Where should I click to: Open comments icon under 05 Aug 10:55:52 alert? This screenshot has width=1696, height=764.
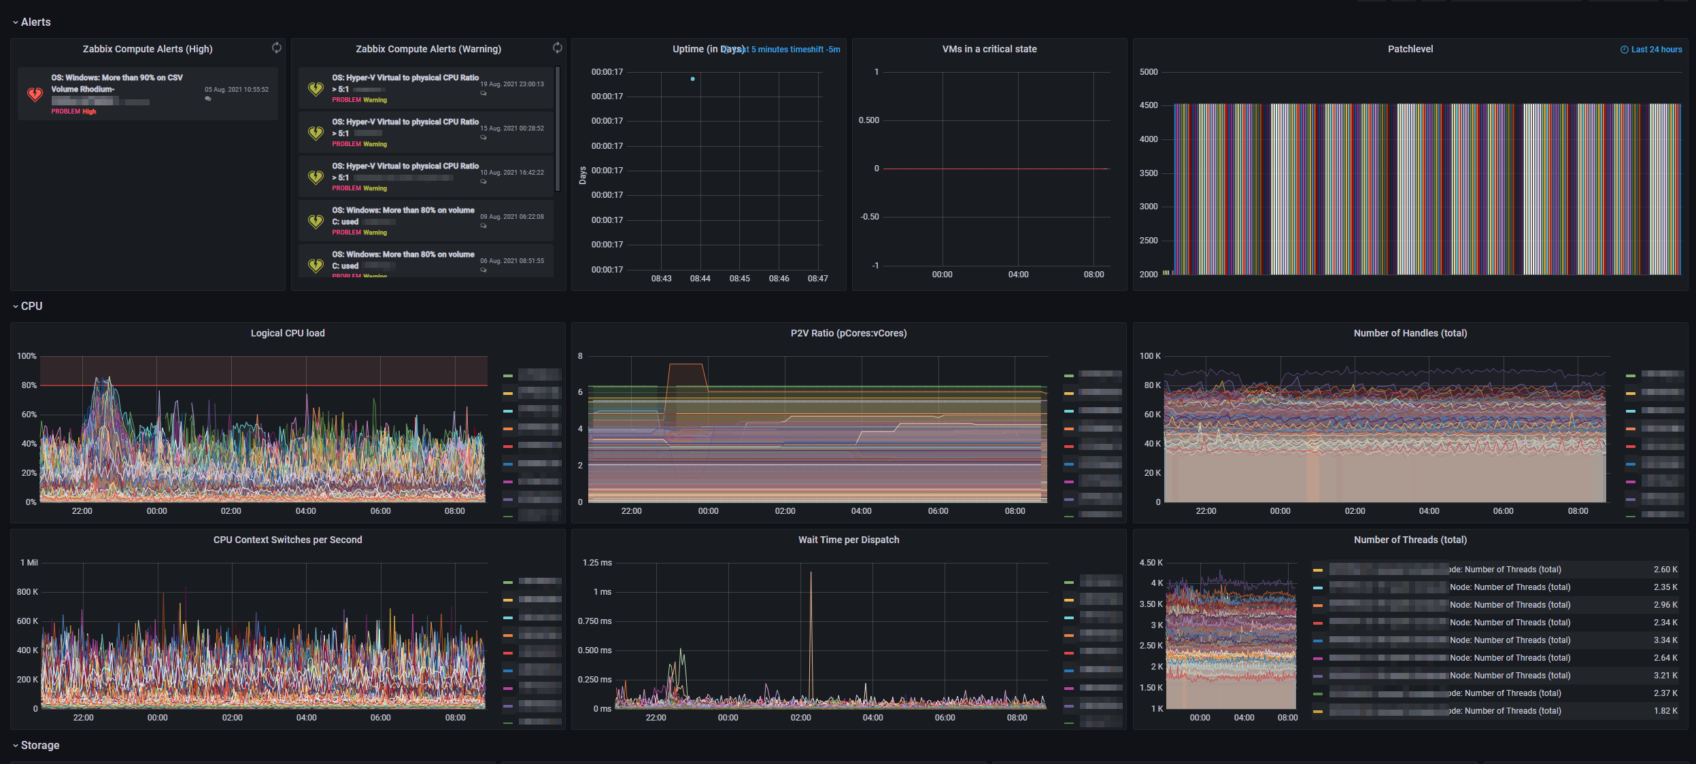(208, 99)
